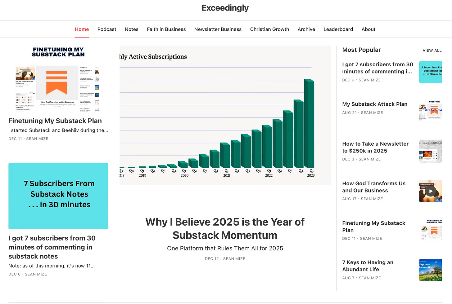Open 'Why I Believe 2025 is the Year' headline

[225, 229]
